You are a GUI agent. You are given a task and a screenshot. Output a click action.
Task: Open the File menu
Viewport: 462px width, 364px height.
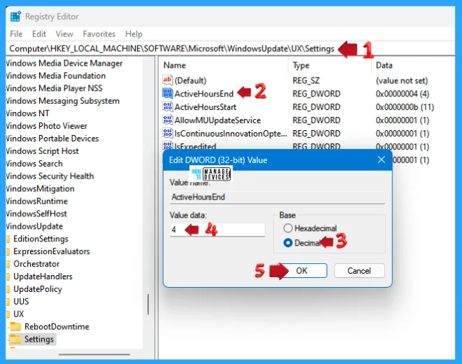(x=16, y=34)
